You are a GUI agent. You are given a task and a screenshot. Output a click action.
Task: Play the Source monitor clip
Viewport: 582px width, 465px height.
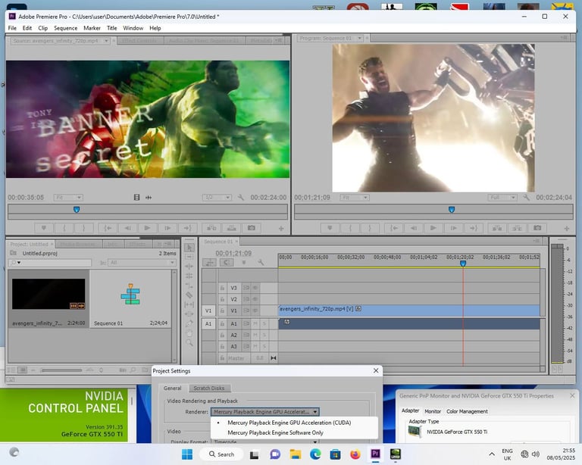(x=147, y=228)
